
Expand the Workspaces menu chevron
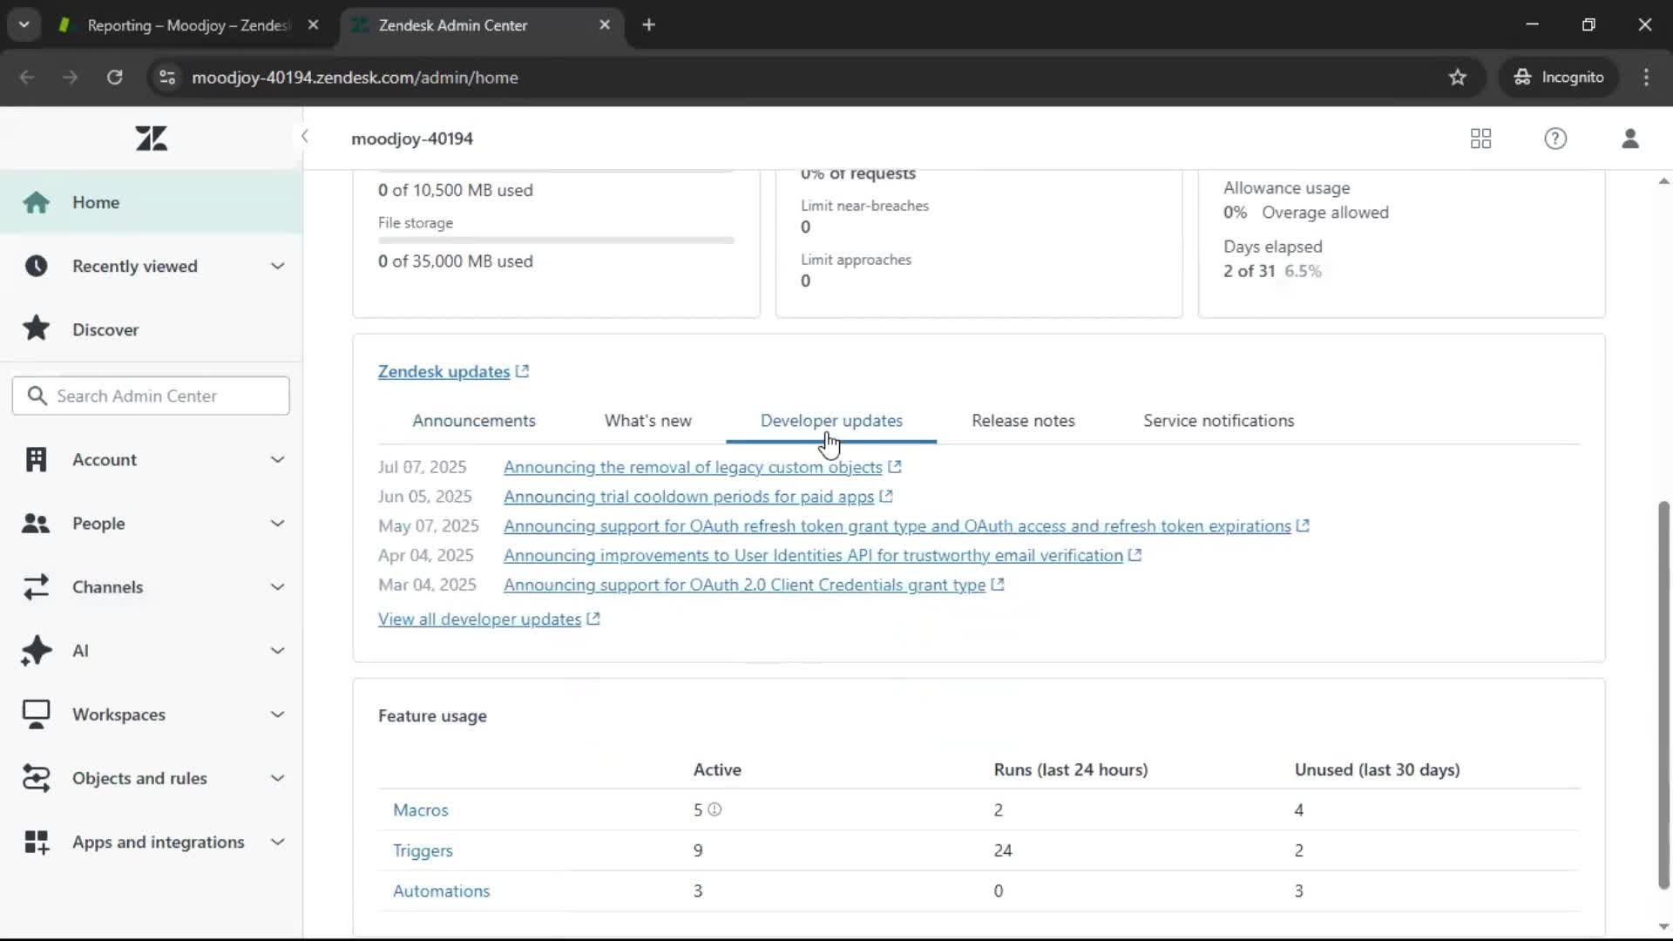[x=277, y=714]
